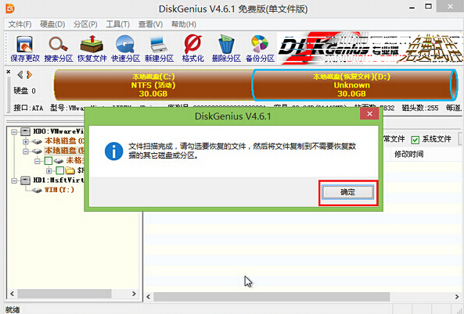Select the 恢复文件 recover files icon
This screenshot has width=464, height=314.
pos(92,48)
